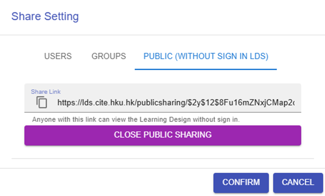Viewport: 325px width, 196px height.
Task: Dismiss the dialog with CANCEL
Action: click(x=298, y=182)
